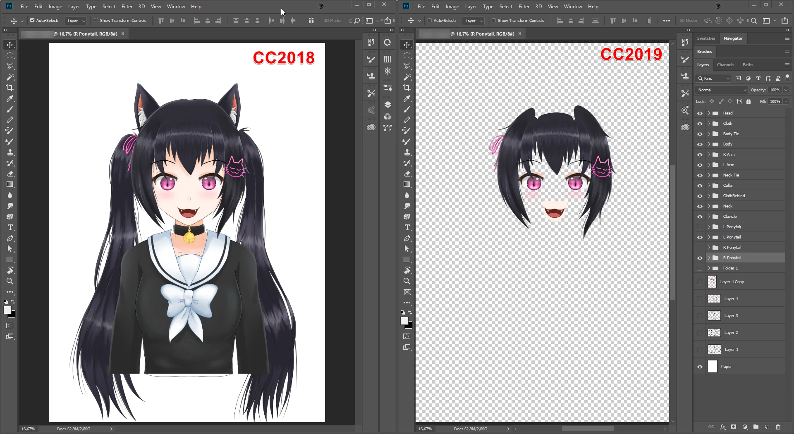Add a layer mask icon
This screenshot has height=434, width=794.
(x=734, y=427)
